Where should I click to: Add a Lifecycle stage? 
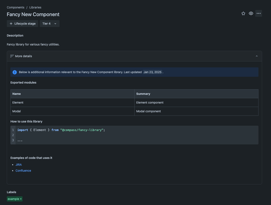pos(22,24)
